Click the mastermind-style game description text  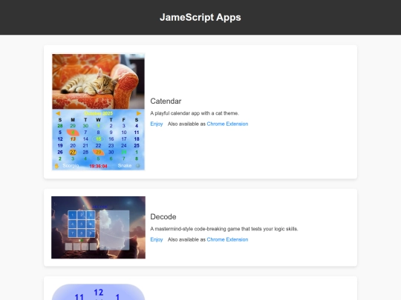tap(224, 229)
